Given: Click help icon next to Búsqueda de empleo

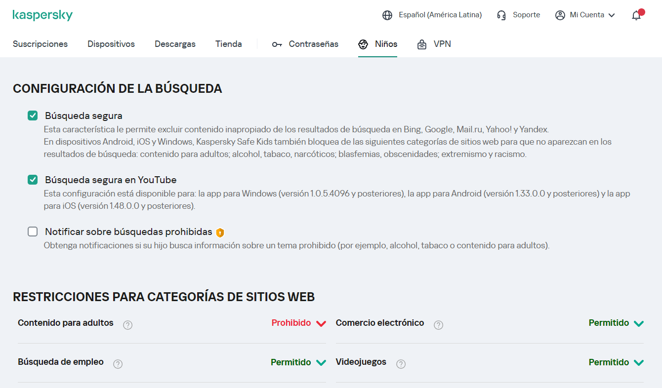Looking at the screenshot, I should coord(118,364).
